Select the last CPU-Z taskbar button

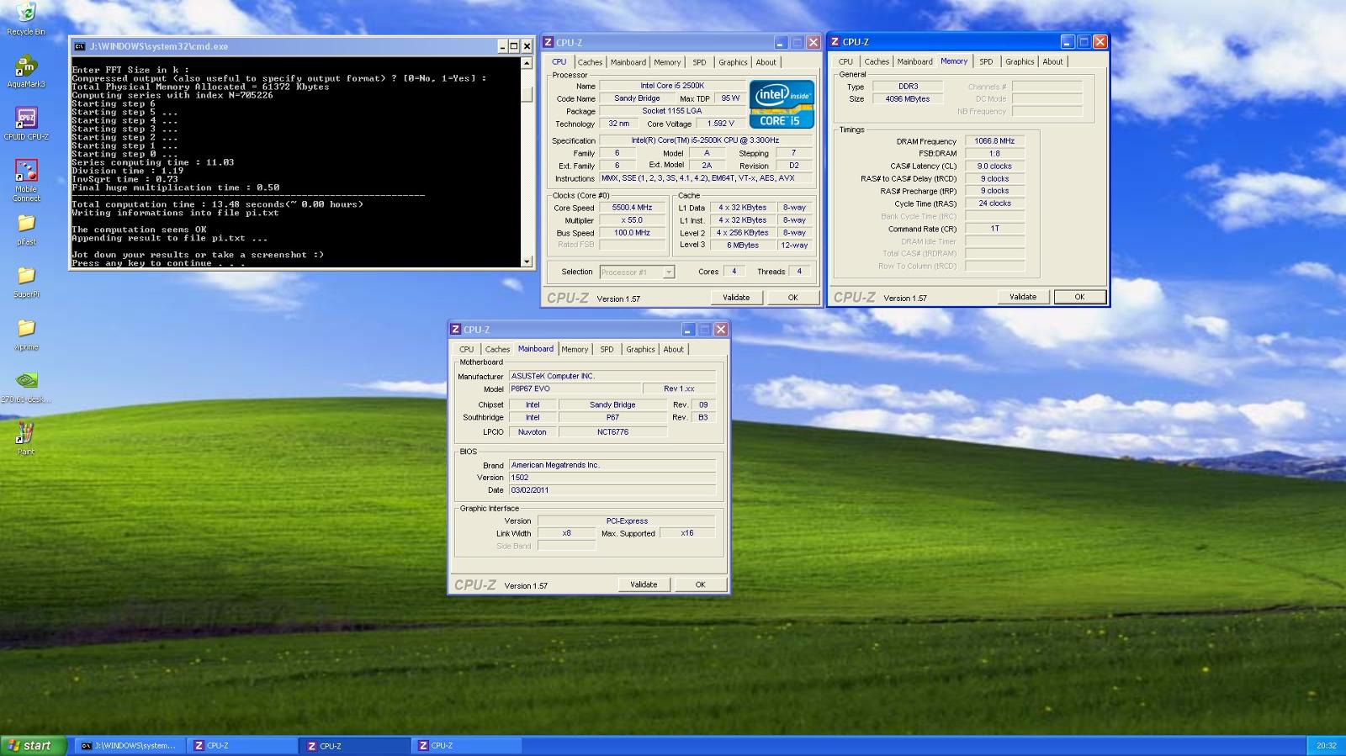pos(467,746)
